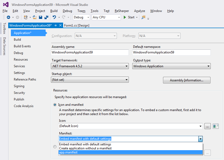Open toolbar overflow options arrow
The height and width of the screenshot is (160, 224).
click(x=148, y=19)
